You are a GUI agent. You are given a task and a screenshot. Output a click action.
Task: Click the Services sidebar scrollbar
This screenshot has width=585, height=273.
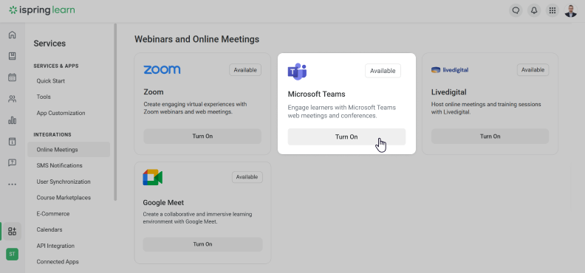click(115, 111)
